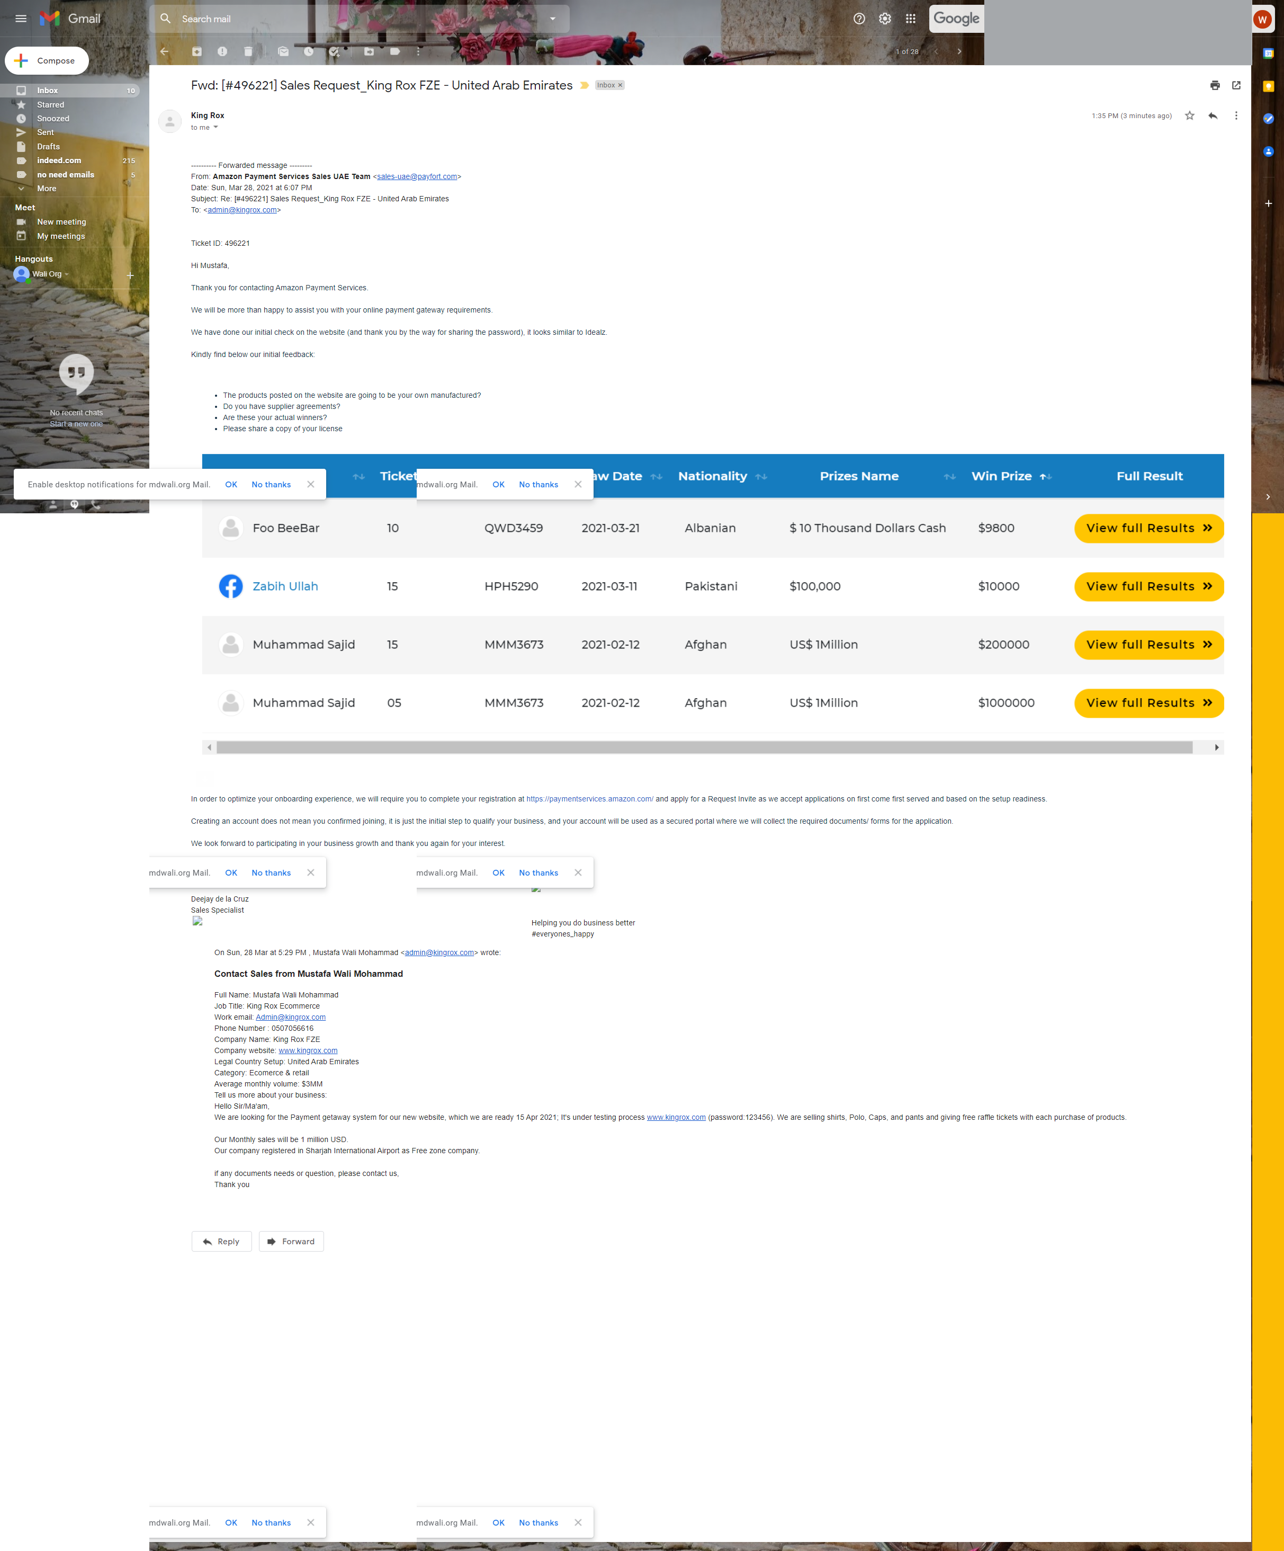Start a new Hangouts conversation with plus

pyautogui.click(x=130, y=275)
